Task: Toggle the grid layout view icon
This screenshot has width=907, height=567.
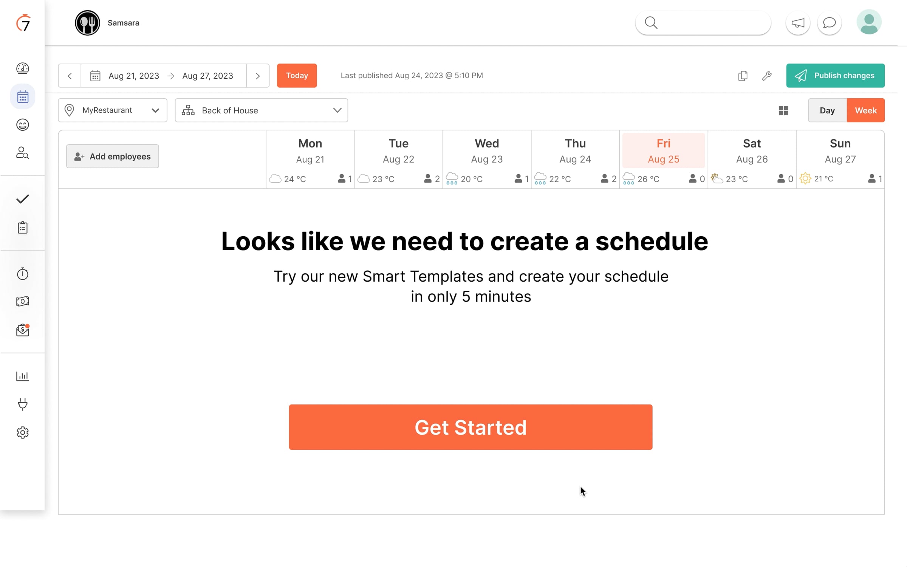Action: 783,110
